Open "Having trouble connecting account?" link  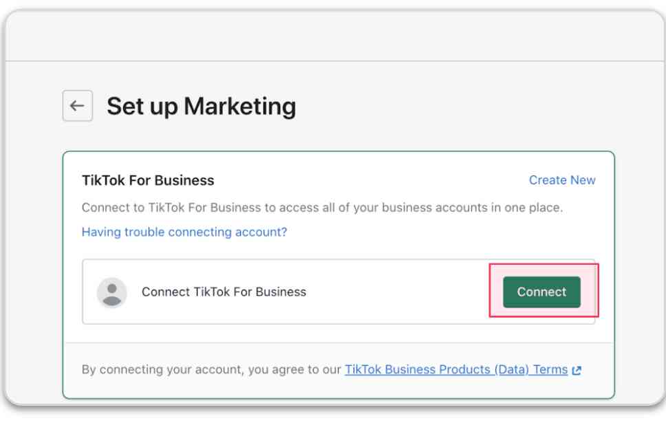click(184, 232)
